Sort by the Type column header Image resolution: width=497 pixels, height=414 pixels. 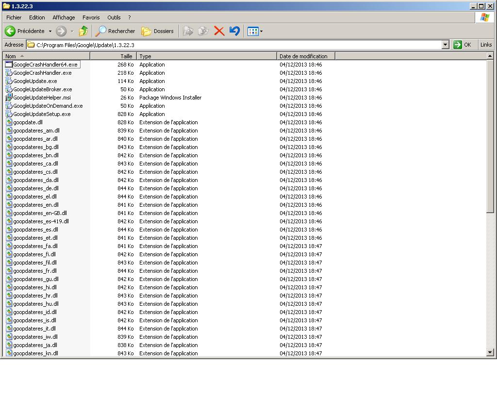click(x=207, y=56)
